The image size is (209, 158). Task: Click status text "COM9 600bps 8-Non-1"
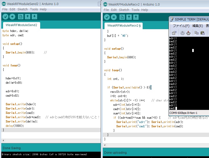click(183, 113)
